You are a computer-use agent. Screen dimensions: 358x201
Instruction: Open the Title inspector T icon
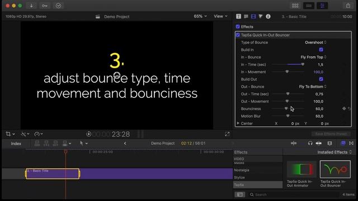tap(238, 16)
